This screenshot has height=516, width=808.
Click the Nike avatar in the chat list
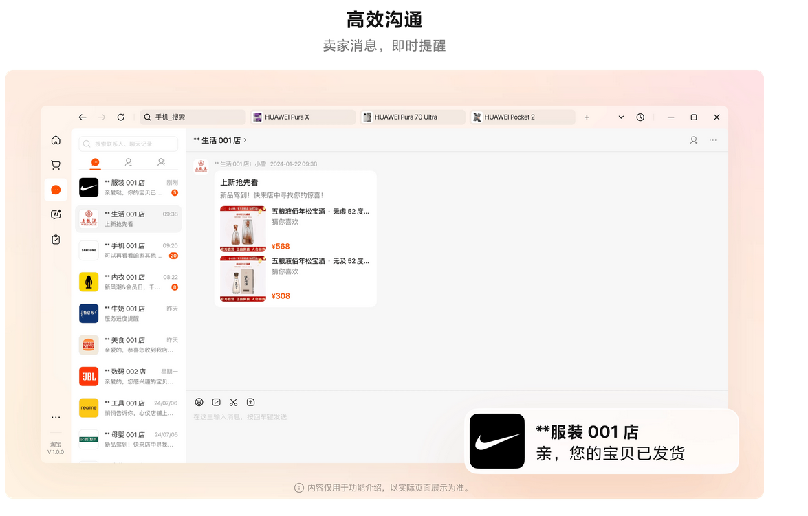click(x=89, y=188)
